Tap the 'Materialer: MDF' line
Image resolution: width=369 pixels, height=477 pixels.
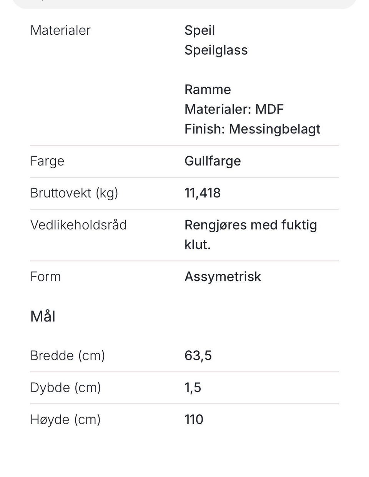[x=234, y=109]
